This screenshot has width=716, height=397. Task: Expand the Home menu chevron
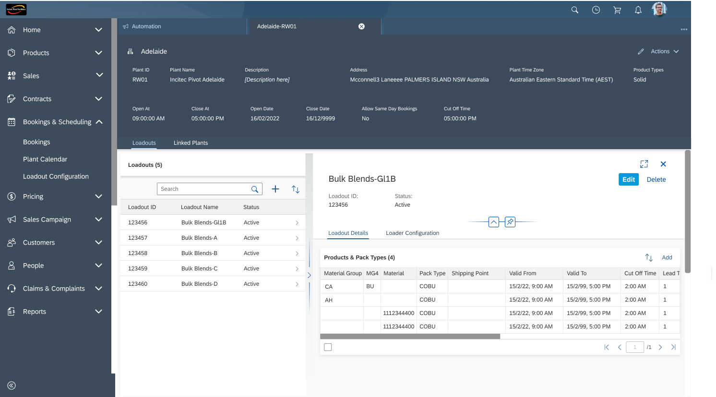(x=99, y=30)
